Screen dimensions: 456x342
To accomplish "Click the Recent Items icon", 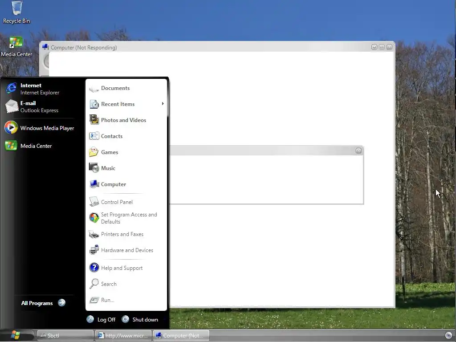I will pos(94,104).
